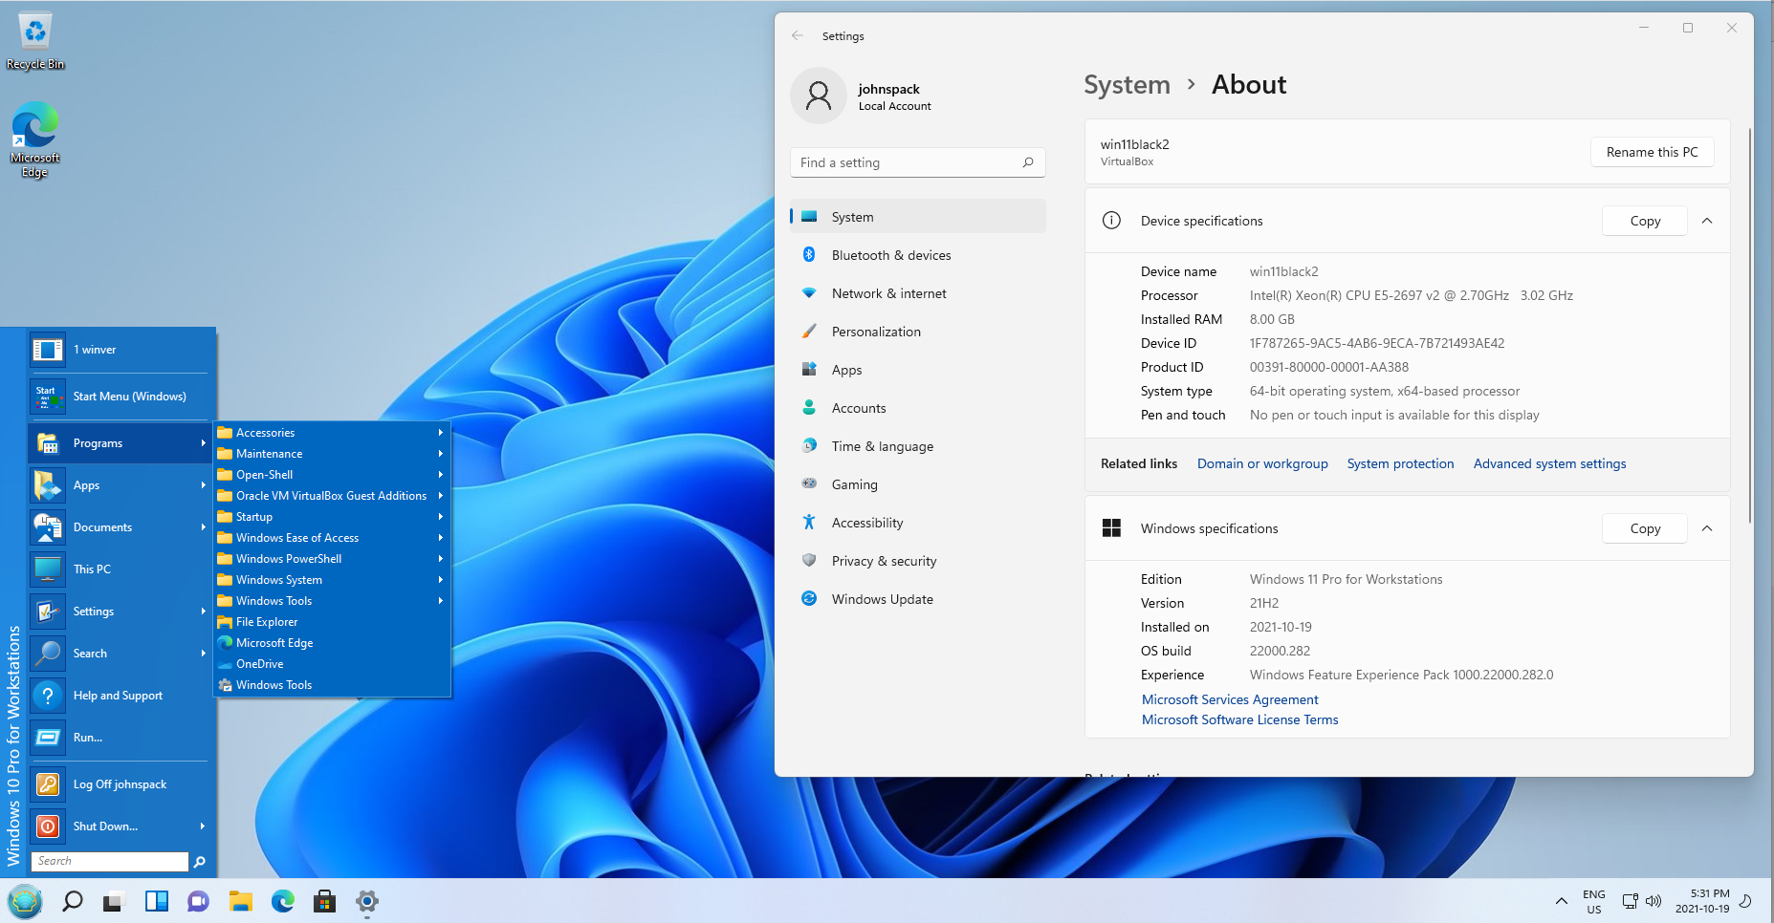1774x923 pixels.
Task: Open File Explorer from the taskbar
Action: (240, 901)
